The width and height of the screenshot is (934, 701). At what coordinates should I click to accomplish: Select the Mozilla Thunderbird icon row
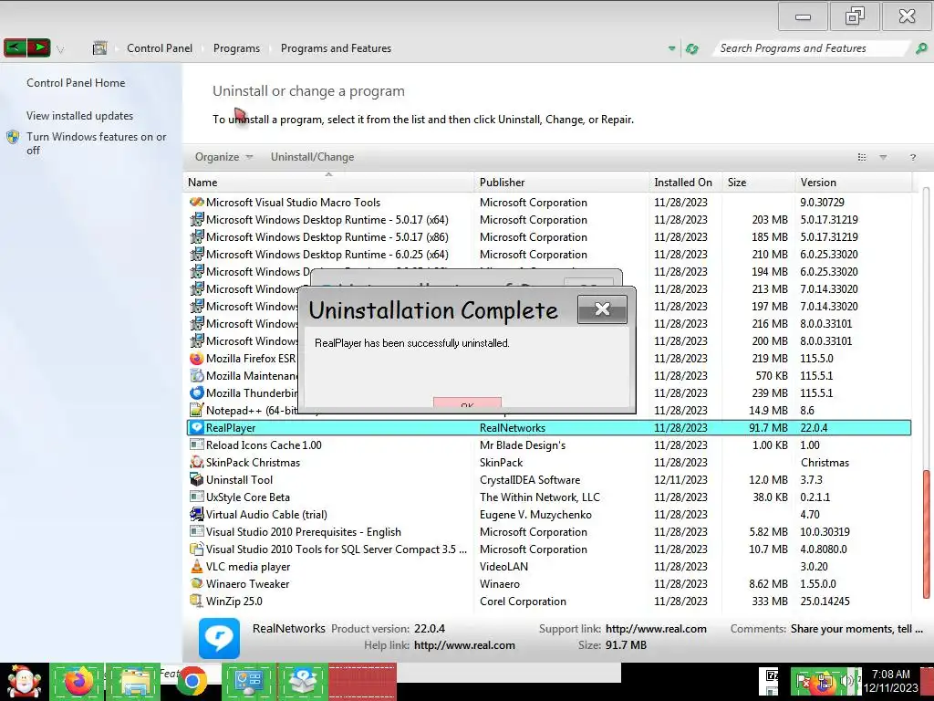click(x=197, y=392)
